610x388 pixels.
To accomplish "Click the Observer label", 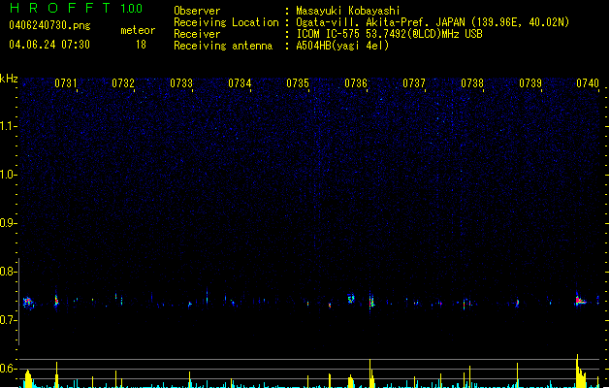I will click(197, 11).
